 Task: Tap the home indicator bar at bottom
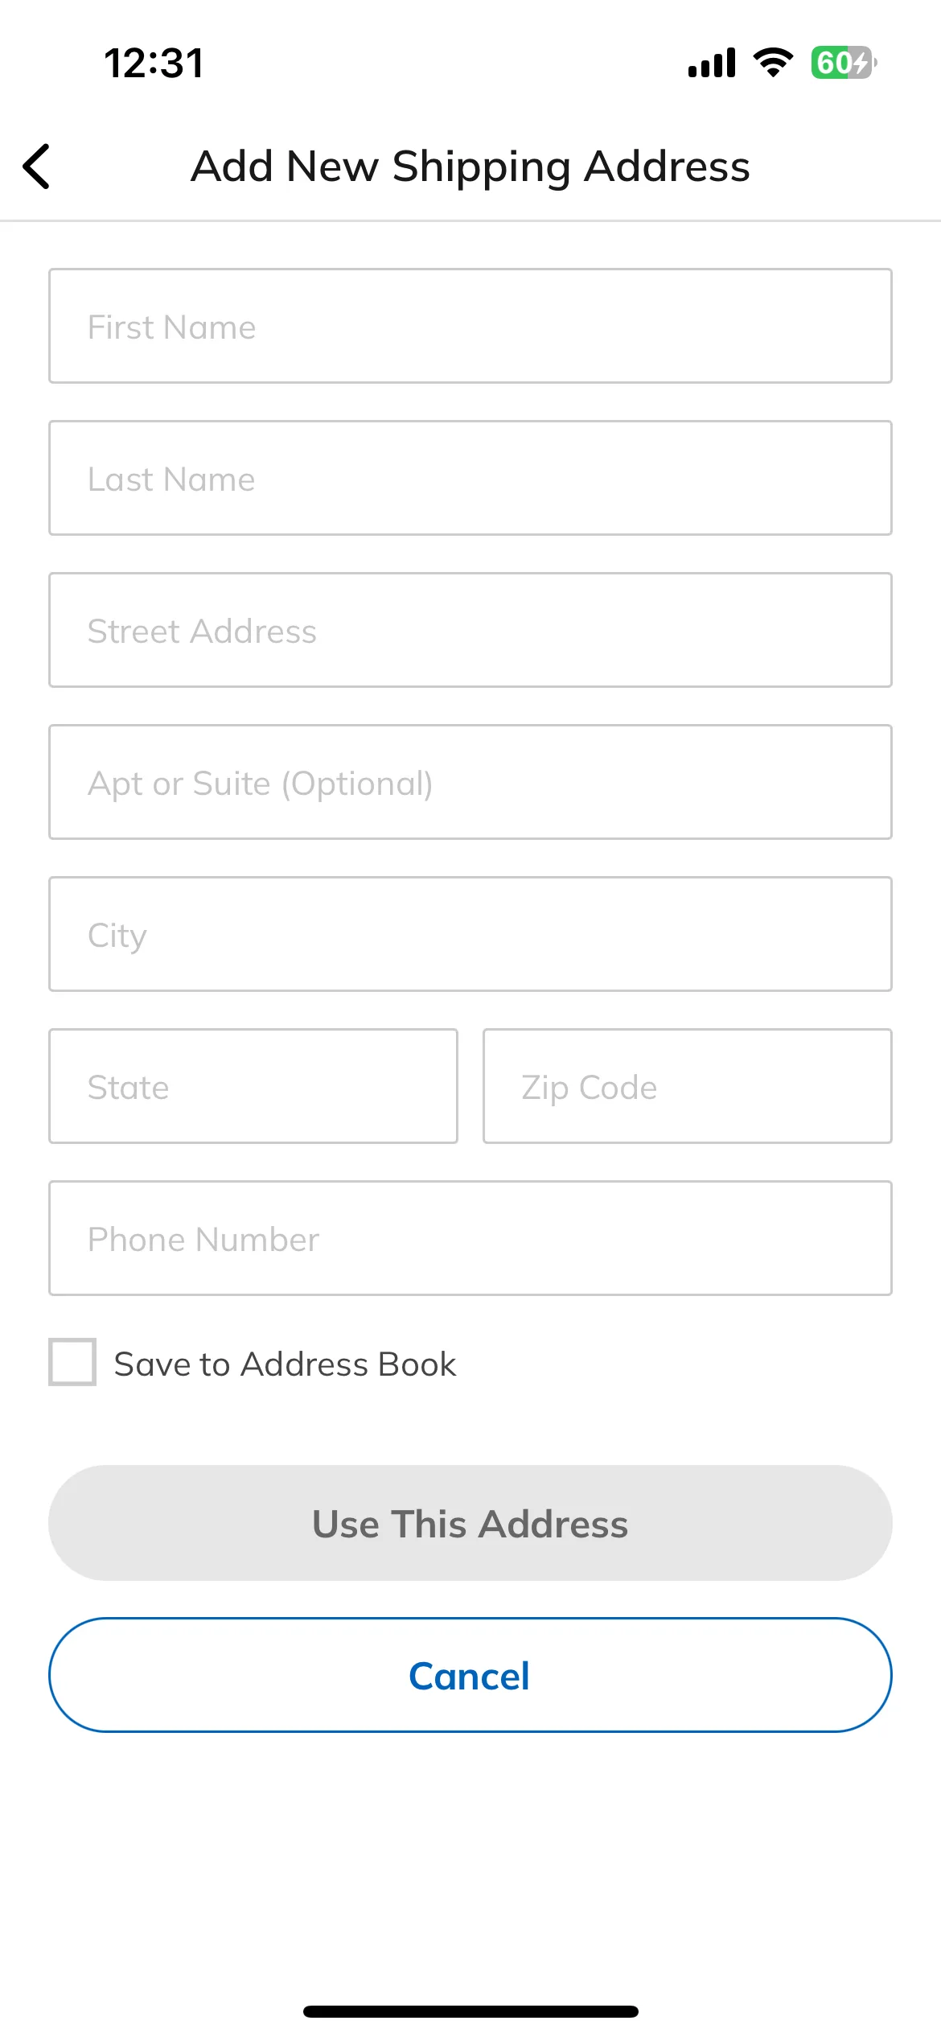470,2011
